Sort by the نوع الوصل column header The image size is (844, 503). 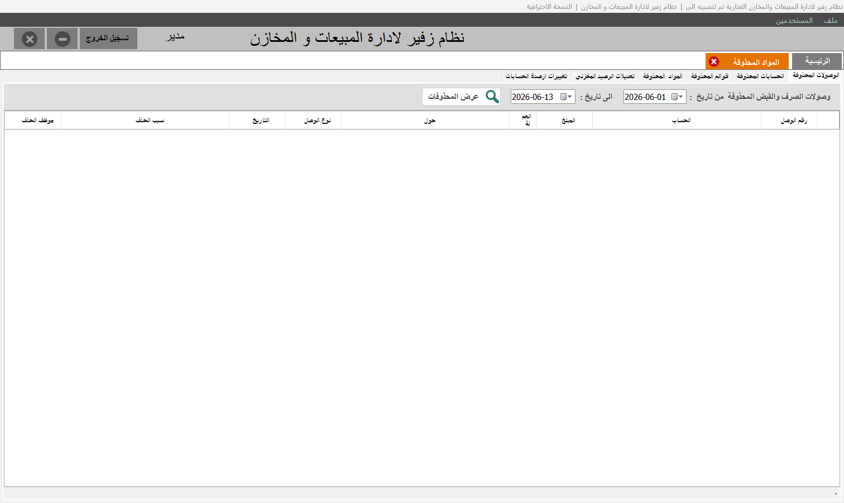coord(313,121)
